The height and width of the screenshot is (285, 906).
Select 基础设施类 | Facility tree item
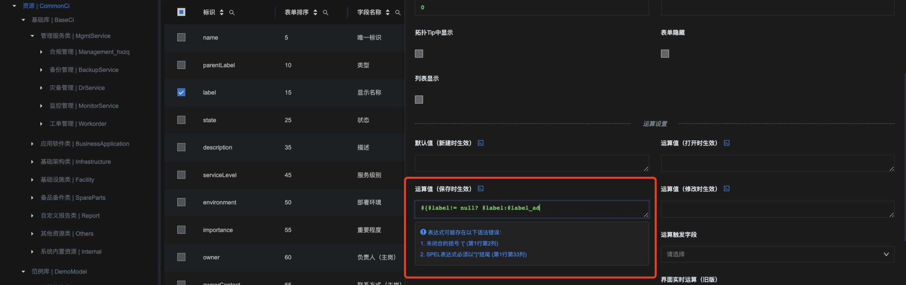(67, 180)
